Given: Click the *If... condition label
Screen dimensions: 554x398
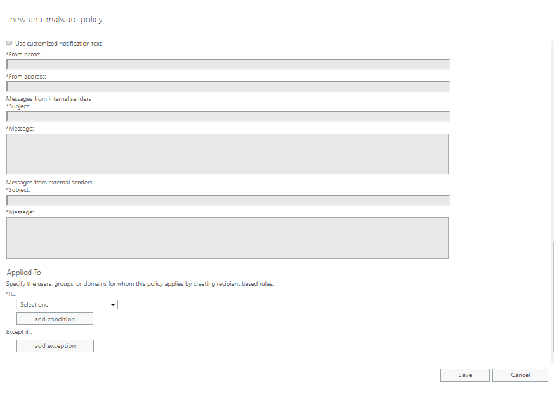Looking at the screenshot, I should pyautogui.click(x=11, y=293).
